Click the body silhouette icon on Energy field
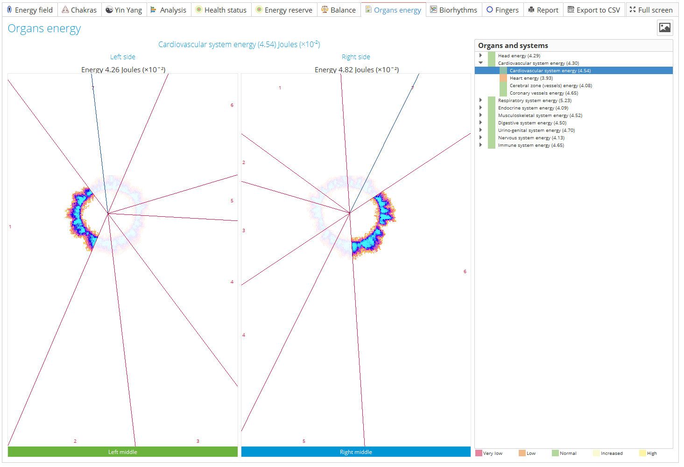 9,9
